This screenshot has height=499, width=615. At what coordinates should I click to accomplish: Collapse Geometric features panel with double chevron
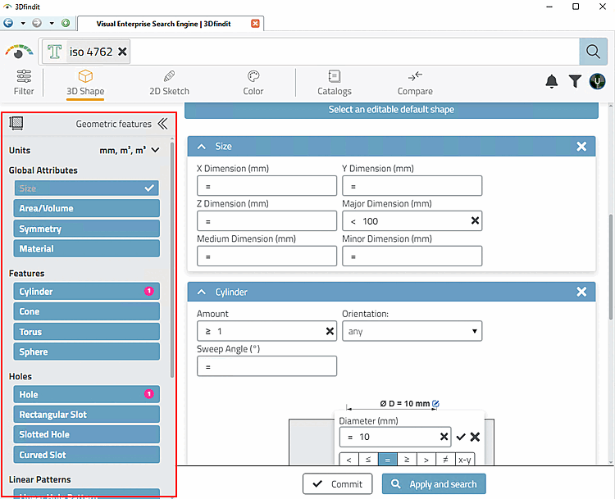[x=162, y=124]
